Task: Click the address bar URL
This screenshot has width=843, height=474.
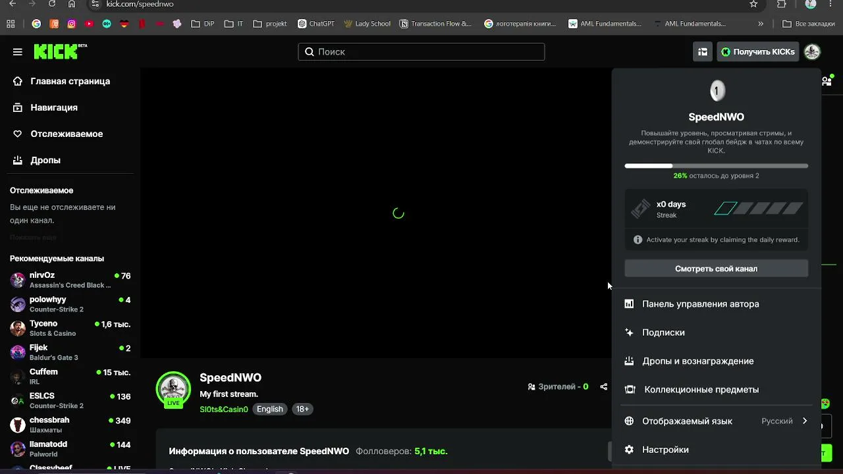Action: [140, 4]
